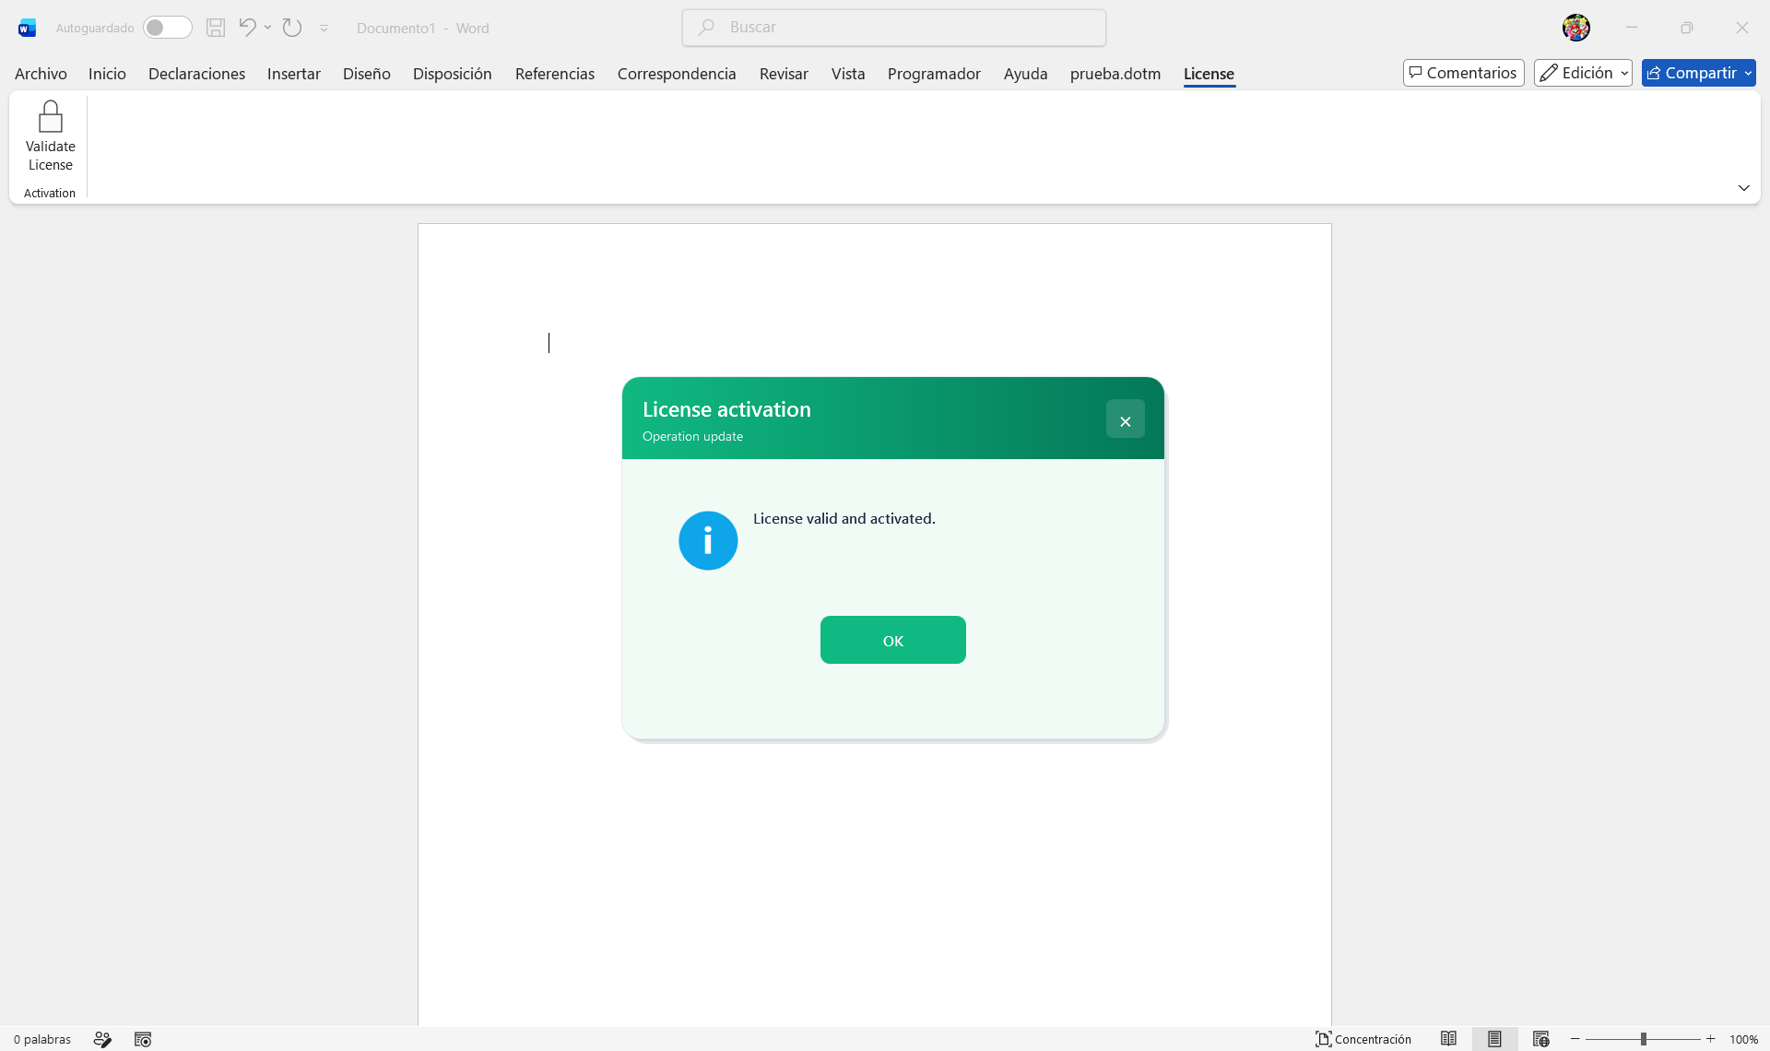Screen dimensions: 1770x1051
Task: Open the Compartir share dropdown
Action: coord(1748,73)
